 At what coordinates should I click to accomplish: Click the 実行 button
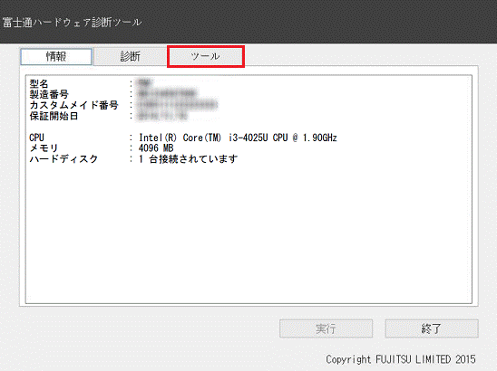click(326, 328)
